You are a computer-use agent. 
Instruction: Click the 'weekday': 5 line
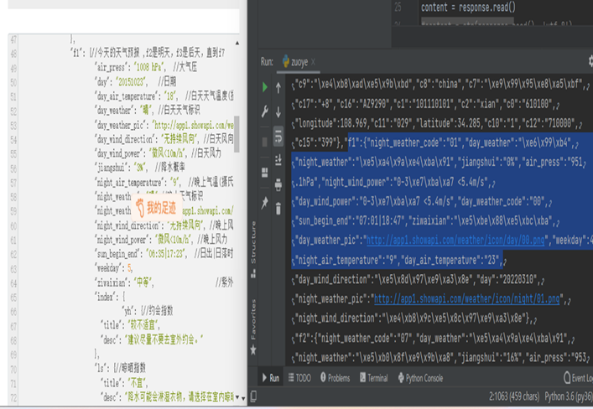point(114,268)
